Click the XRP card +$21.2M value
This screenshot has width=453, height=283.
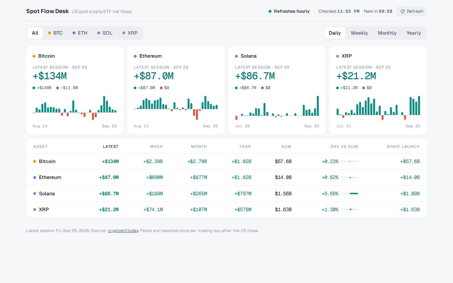(356, 76)
